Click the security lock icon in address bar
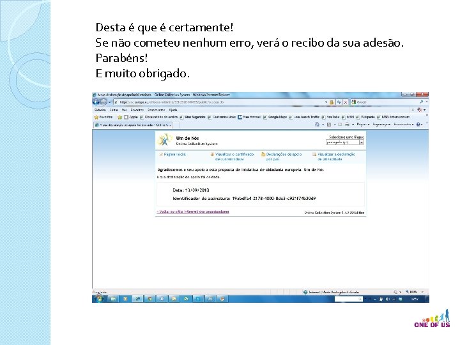This screenshot has height=345, width=460. coord(332,102)
